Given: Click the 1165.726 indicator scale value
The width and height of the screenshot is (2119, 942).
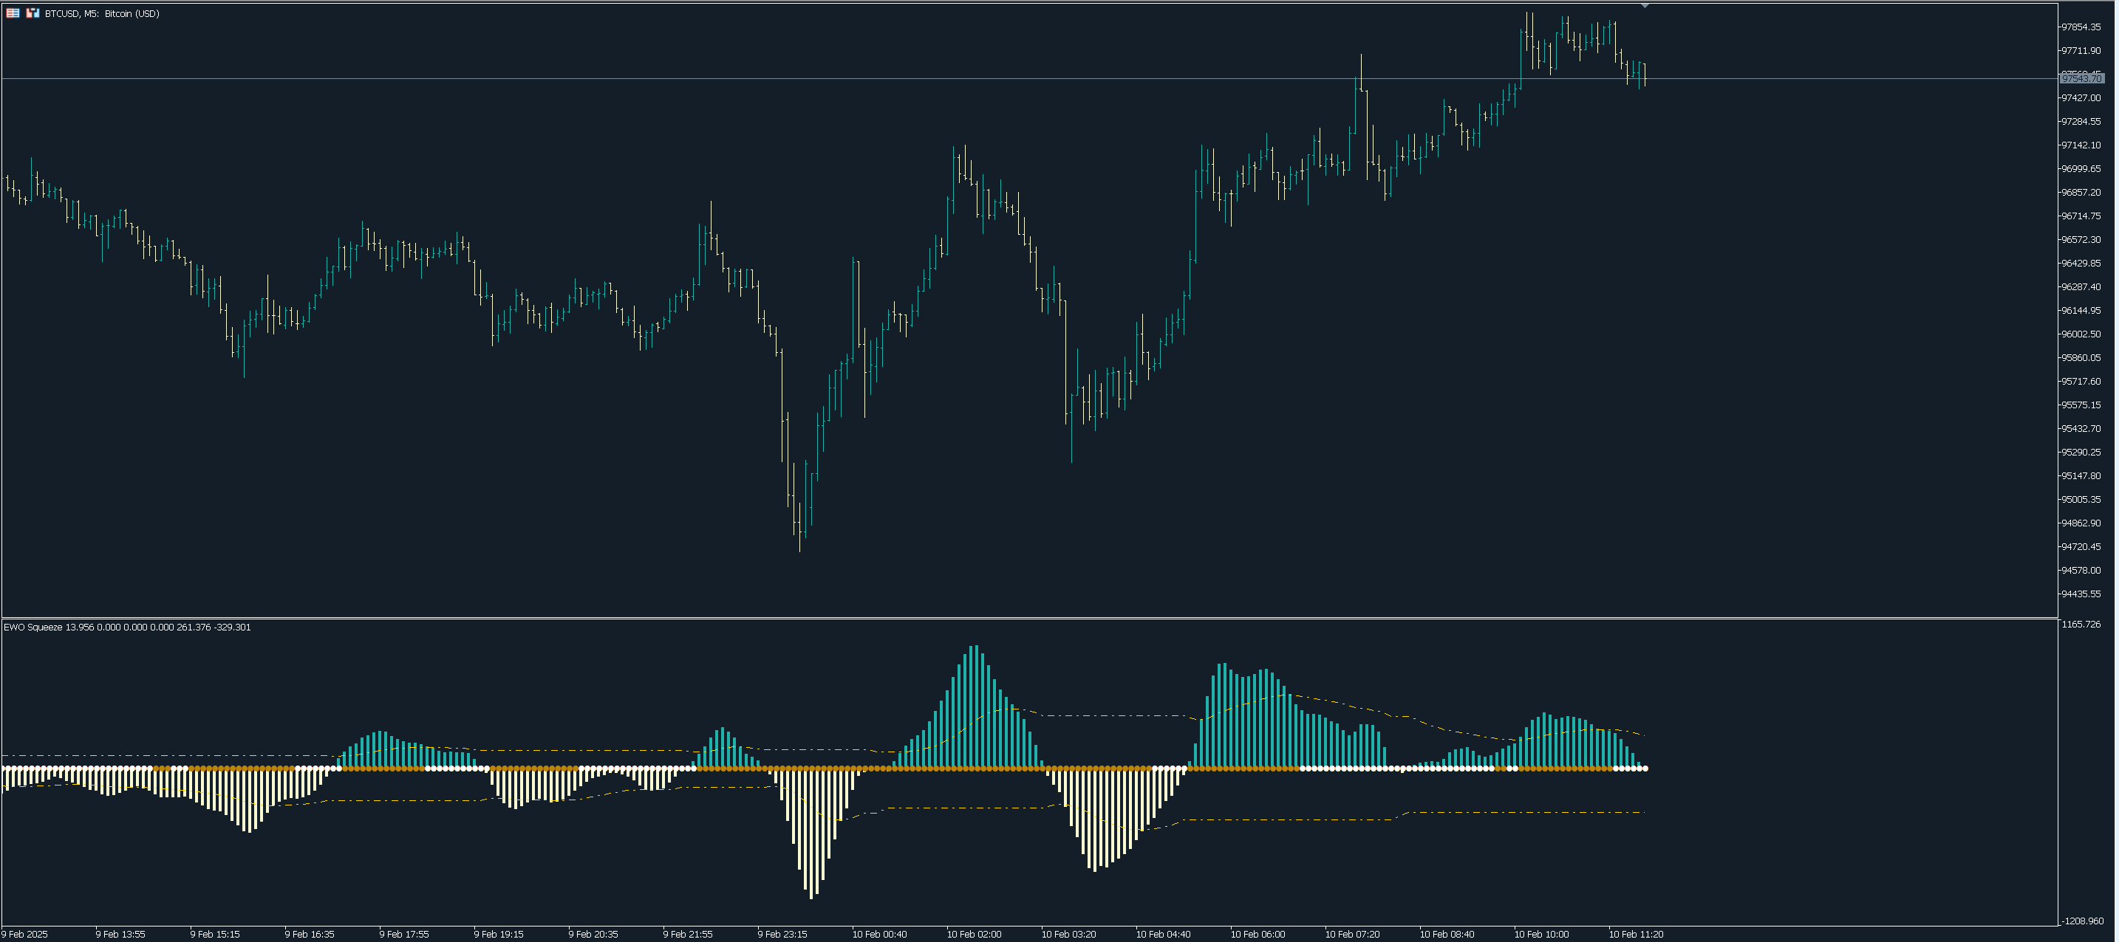Looking at the screenshot, I should pos(2081,625).
